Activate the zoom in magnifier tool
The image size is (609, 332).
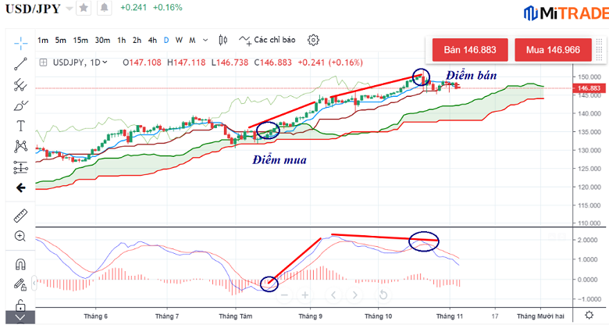tap(21, 236)
